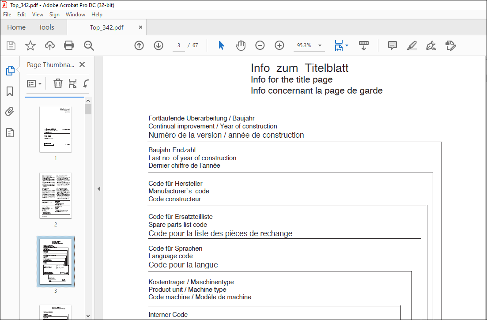Open Page Thumbnails sidebar icon
The width and height of the screenshot is (487, 320).
click(10, 71)
